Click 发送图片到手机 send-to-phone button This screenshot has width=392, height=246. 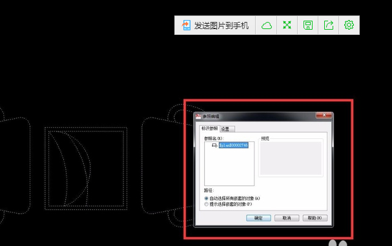(215, 25)
